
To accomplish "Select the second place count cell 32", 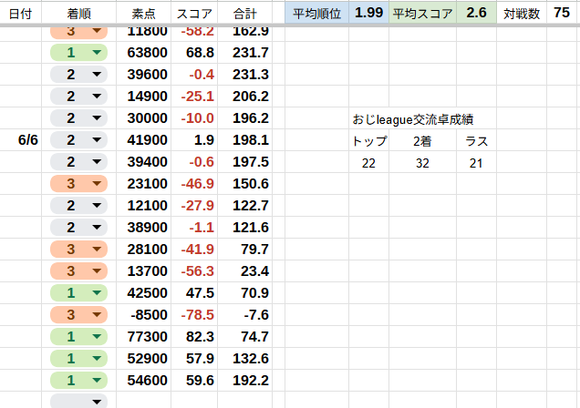I will tap(422, 163).
